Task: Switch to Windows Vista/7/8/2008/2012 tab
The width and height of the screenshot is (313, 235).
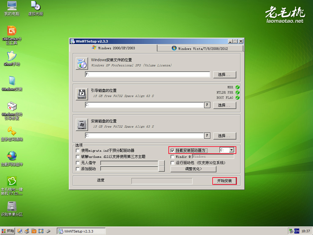Action: [x=200, y=48]
